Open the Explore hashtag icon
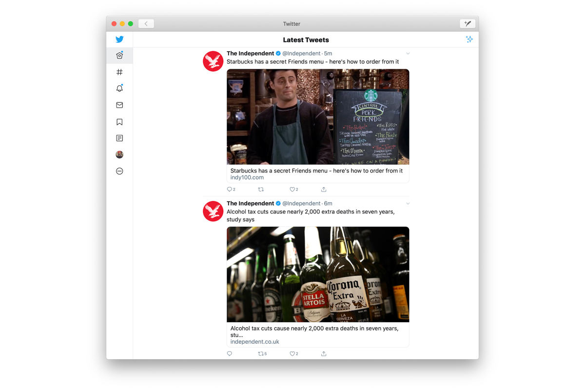 coord(119,72)
